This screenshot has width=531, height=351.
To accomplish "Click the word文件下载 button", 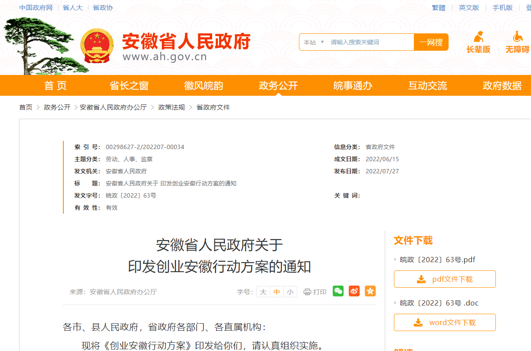I will tap(445, 322).
